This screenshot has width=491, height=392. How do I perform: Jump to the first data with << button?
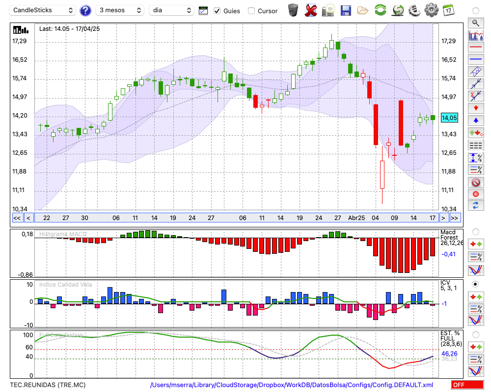point(17,218)
